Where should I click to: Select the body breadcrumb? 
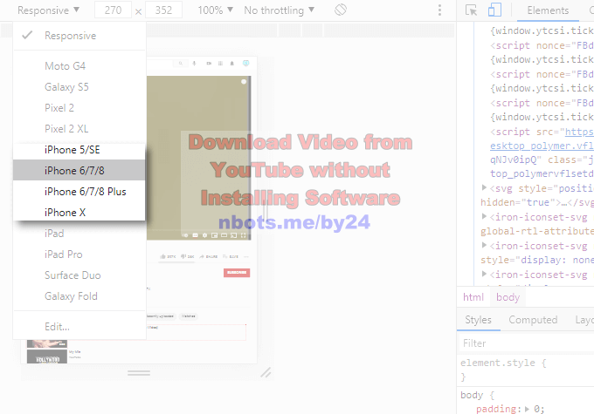click(x=508, y=297)
